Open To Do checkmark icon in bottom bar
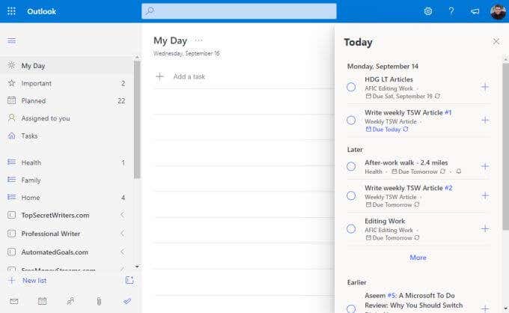This screenshot has width=509, height=313. (127, 301)
